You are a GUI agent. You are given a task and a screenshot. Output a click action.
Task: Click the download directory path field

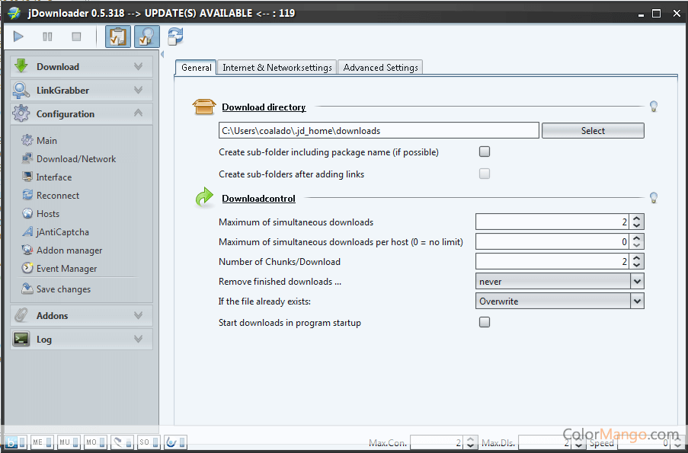click(x=378, y=131)
